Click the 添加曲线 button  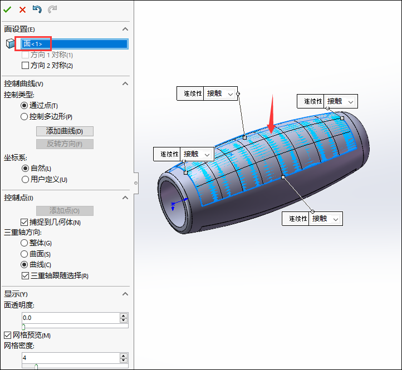point(65,131)
